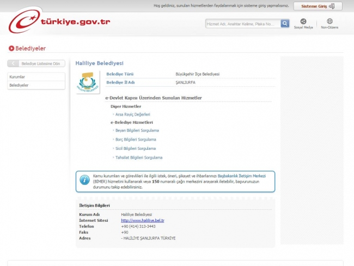Image resolution: width=354 pixels, height=266 pixels.
Task: Open Başbakanlık İletişim Merkezi link
Action: pyautogui.click(x=242, y=176)
